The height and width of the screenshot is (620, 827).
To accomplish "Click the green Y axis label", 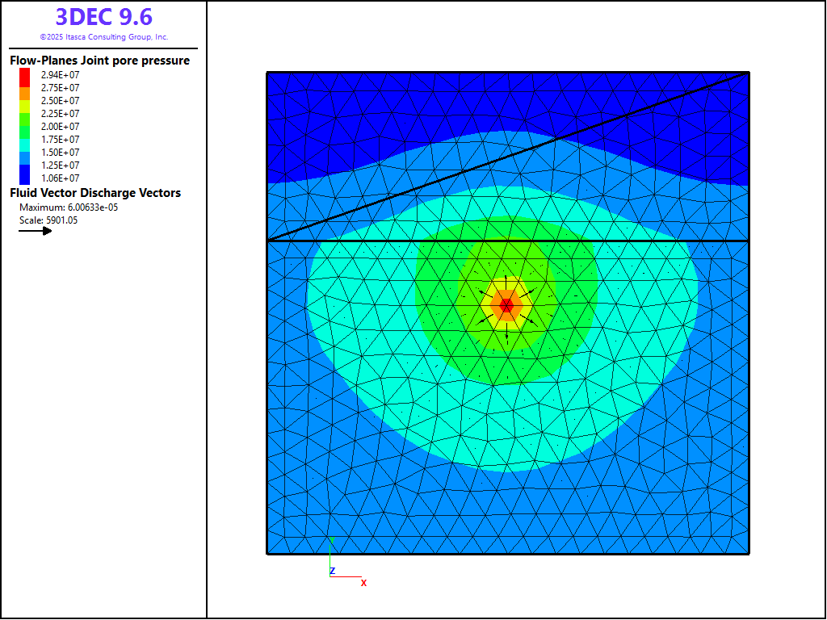I will (332, 540).
